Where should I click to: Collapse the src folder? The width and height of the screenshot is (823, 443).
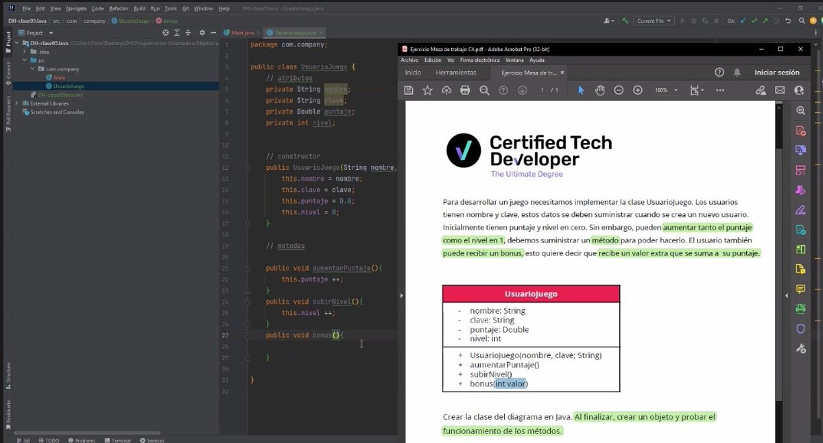25,61
